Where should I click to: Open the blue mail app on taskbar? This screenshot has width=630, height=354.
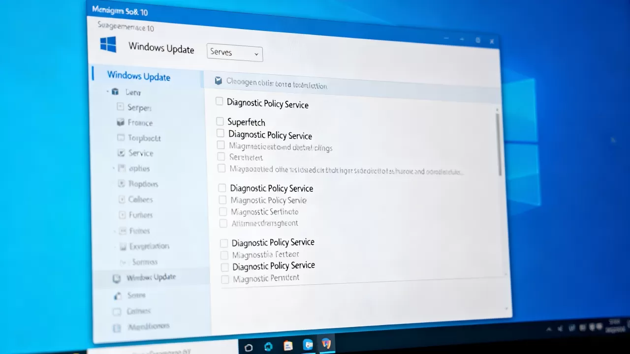308,345
